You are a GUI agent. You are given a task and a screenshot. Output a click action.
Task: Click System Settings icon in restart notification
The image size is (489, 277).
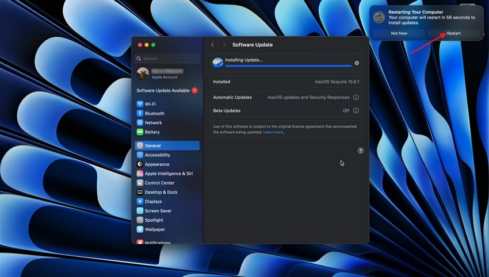point(379,17)
